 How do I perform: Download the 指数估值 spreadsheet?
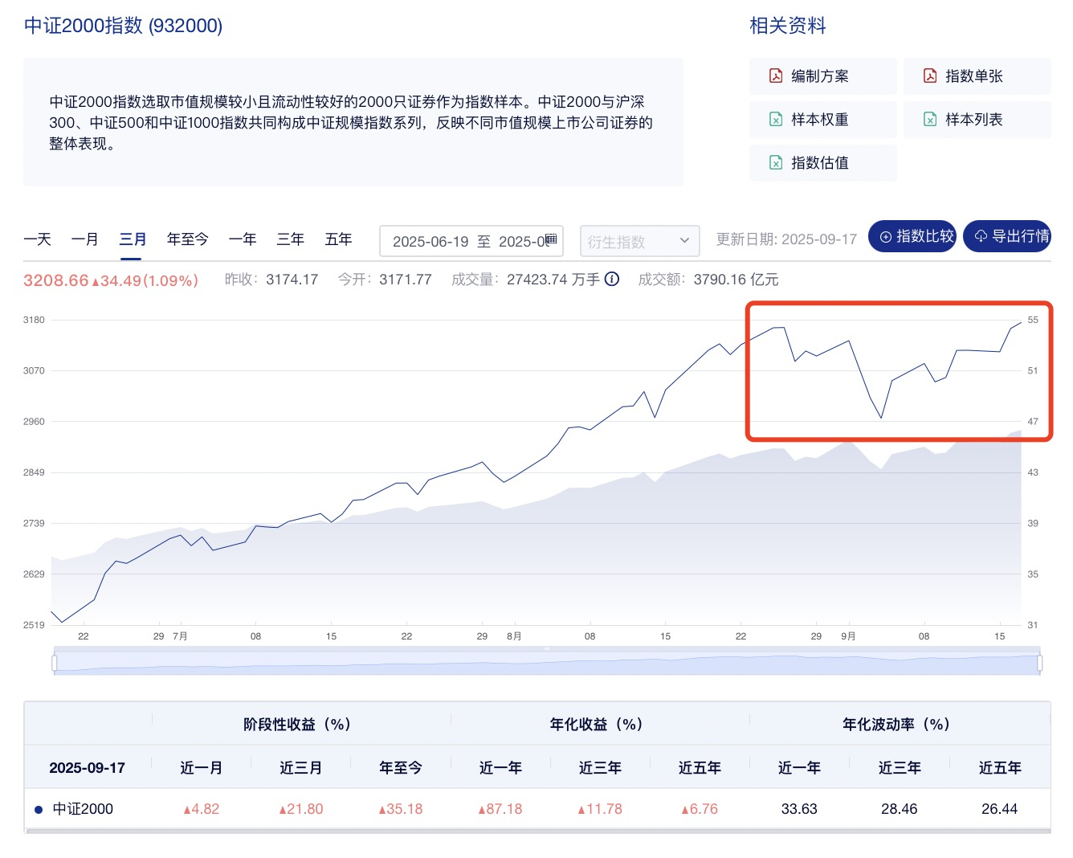(x=822, y=163)
